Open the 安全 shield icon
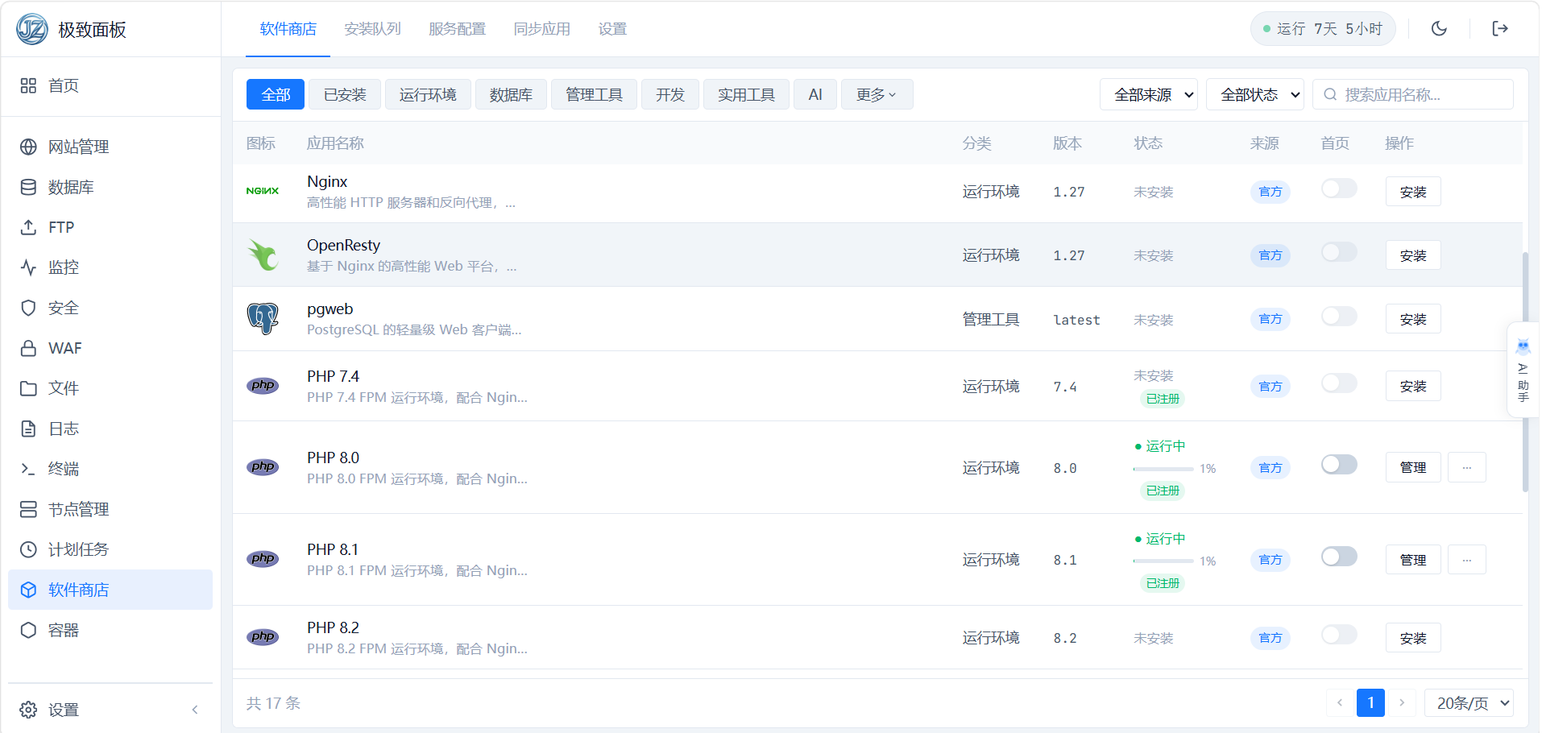1542x733 pixels. [28, 308]
